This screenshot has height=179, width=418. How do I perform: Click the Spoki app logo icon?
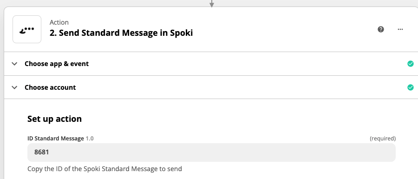tap(27, 29)
